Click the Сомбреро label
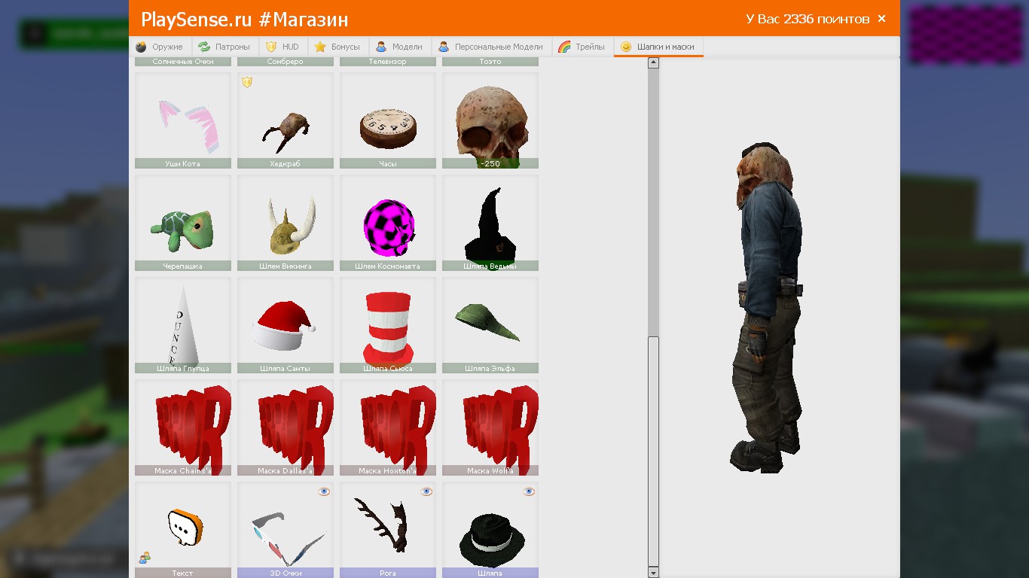The height and width of the screenshot is (578, 1029). click(x=285, y=62)
